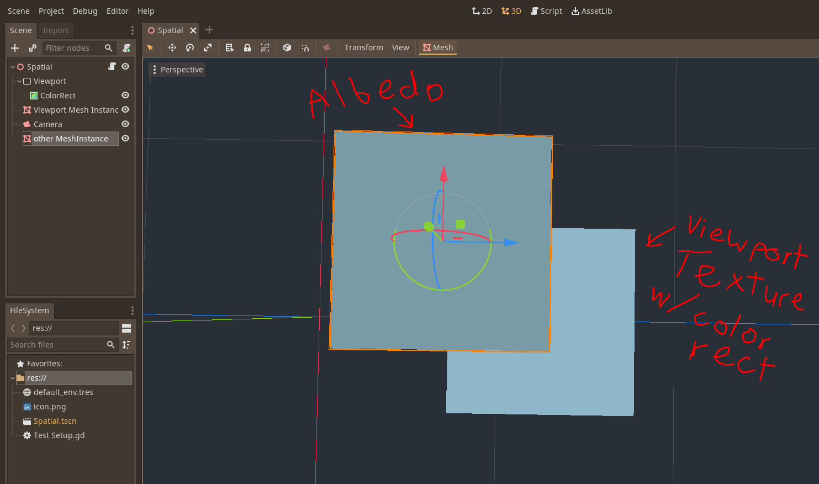
Task: Open the Script workspace
Action: tap(546, 11)
